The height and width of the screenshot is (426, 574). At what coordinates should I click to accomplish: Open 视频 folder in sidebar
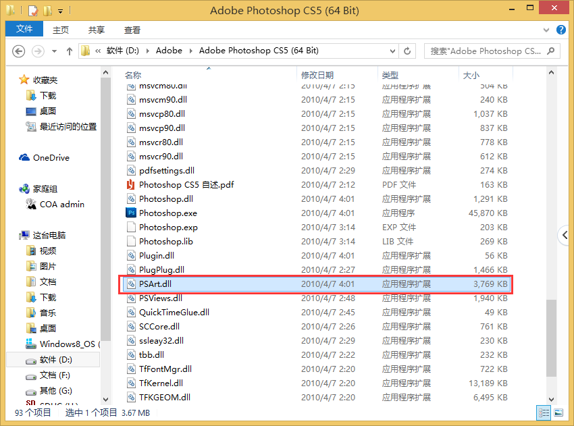pyautogui.click(x=48, y=250)
